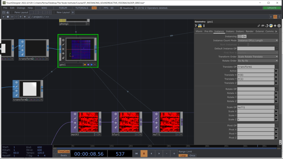The width and height of the screenshot is (283, 159).
Task: Open the Help menu
Action: tap(30, 8)
